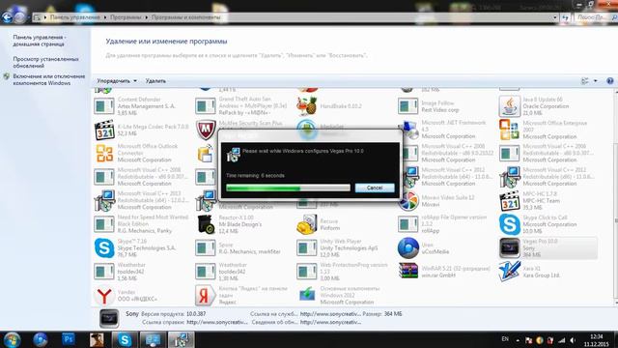Refresh the address bar view
This screenshot has width=618, height=348.
pos(566,17)
